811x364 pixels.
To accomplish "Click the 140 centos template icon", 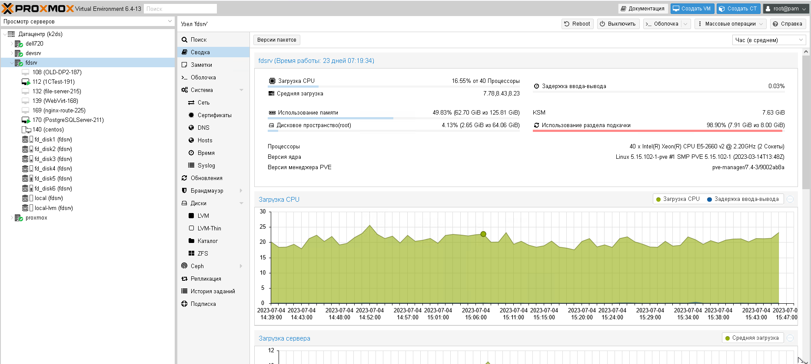I will 26,130.
